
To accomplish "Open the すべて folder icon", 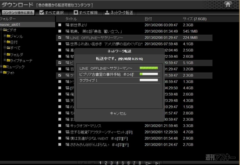I will [8, 48].
